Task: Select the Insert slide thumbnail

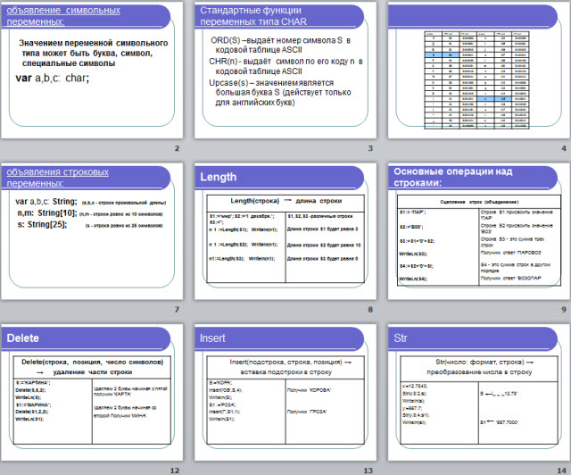Action: [x=285, y=396]
